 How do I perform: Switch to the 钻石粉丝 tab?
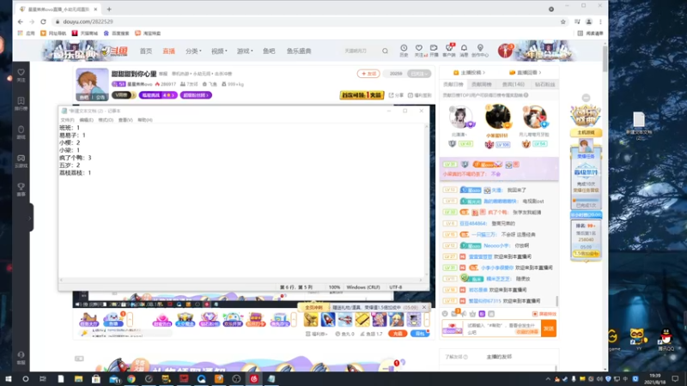coord(544,84)
